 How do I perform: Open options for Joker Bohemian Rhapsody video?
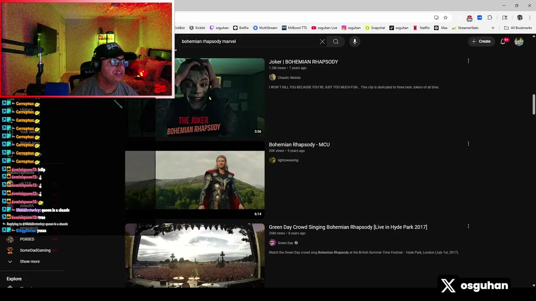pos(468,61)
